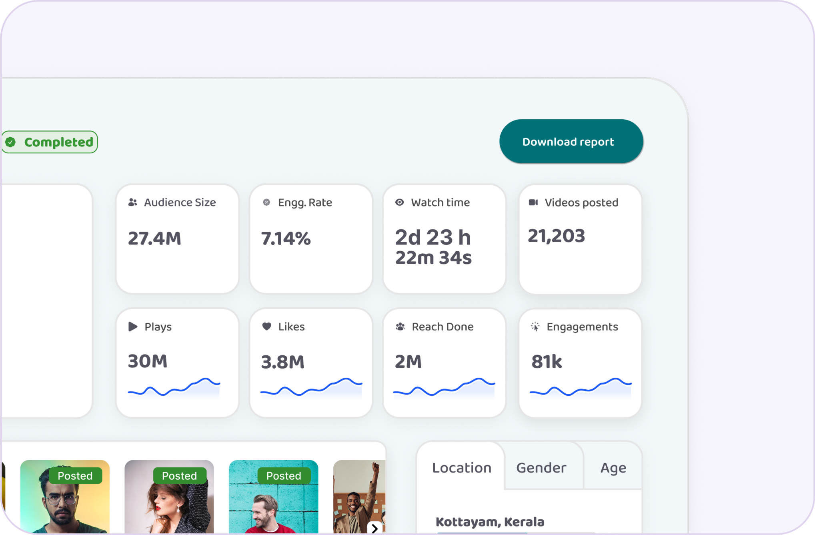The height and width of the screenshot is (535, 815).
Task: Click the Plays sparkline chart
Action: click(174, 388)
